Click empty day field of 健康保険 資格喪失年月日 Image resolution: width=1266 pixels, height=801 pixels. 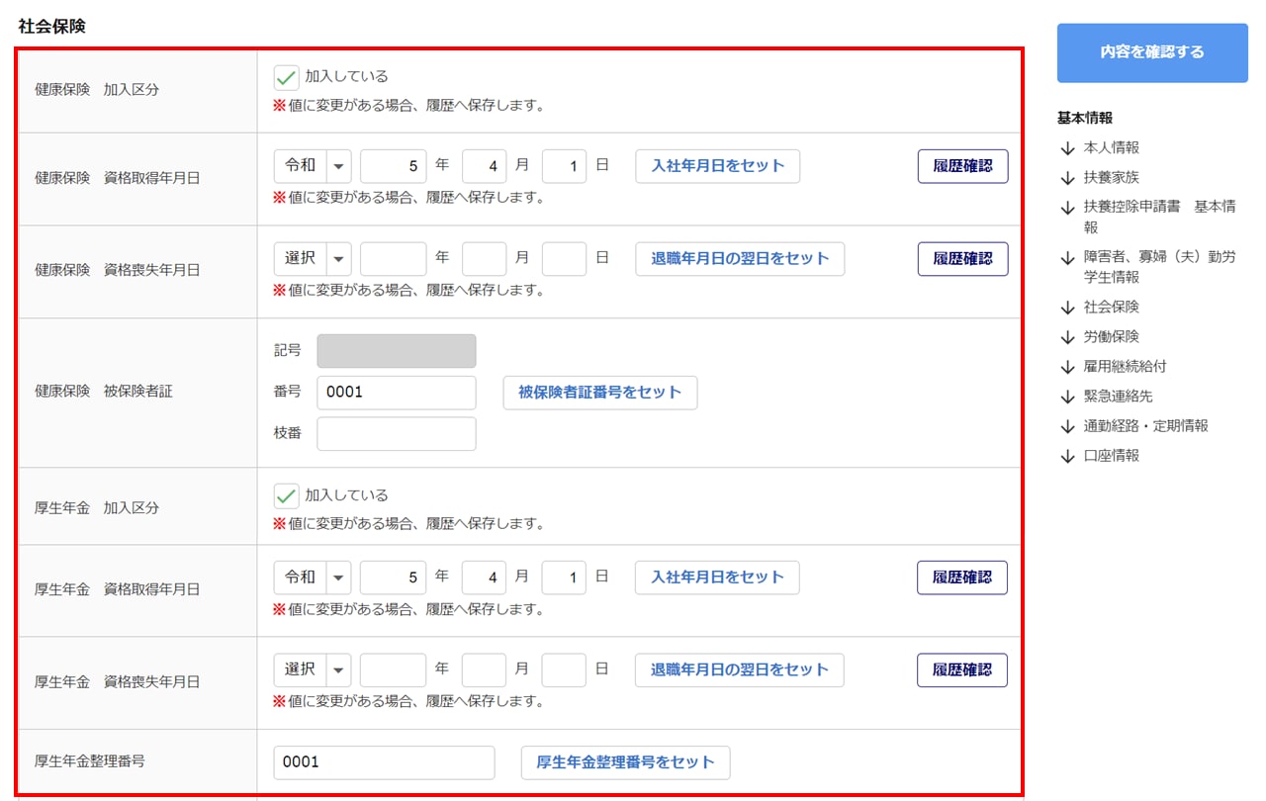pos(565,259)
